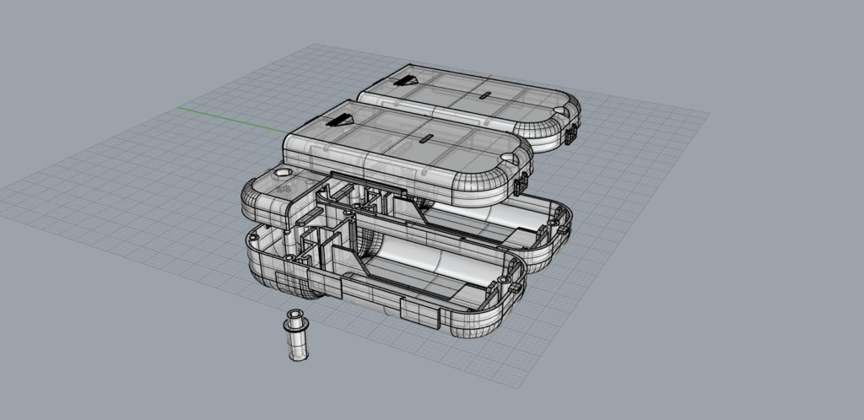Click the right screw boss of the rear tray
The width and height of the screenshot is (864, 420).
point(557,229)
